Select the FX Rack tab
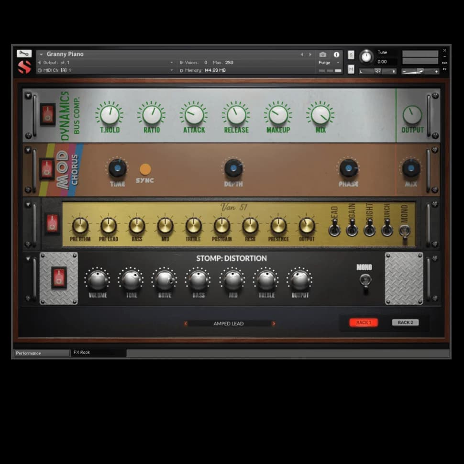The width and height of the screenshot is (464, 464). (x=99, y=353)
